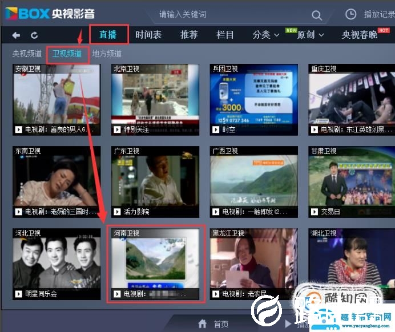Refresh the page with the reload icon
395x332 pixels.
coord(34,35)
